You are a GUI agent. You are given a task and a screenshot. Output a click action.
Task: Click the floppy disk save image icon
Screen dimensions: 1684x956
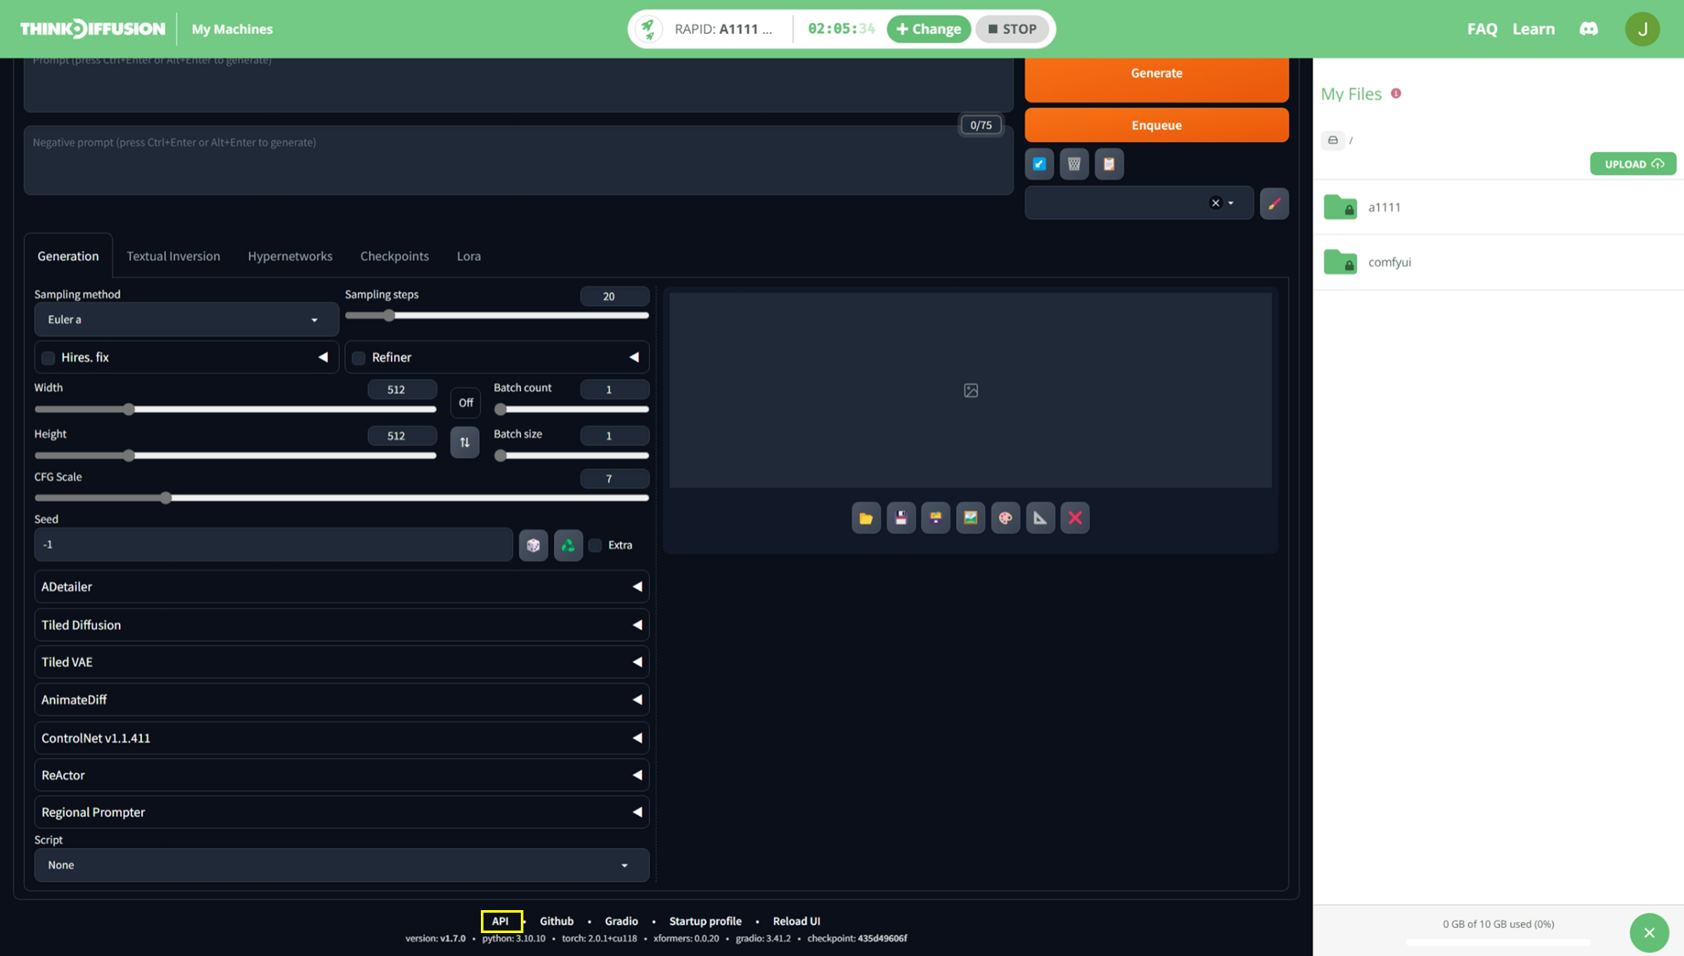(x=901, y=518)
